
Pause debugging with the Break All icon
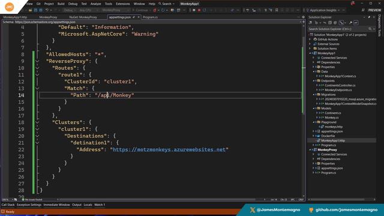(194, 10)
